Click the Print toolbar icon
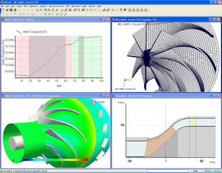 pyautogui.click(x=15, y=10)
